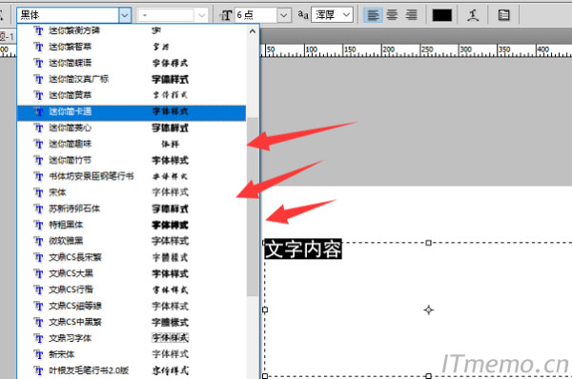Viewport: 572px width, 379px height.
Task: Choose font 特粗黑体 from the list
Action: tap(132, 225)
